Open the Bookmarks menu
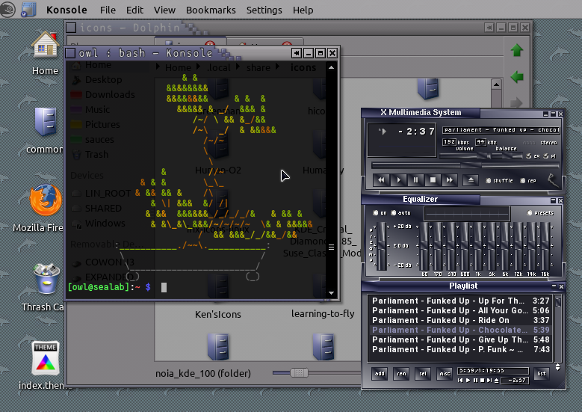Image resolution: width=582 pixels, height=412 pixels. 211,10
